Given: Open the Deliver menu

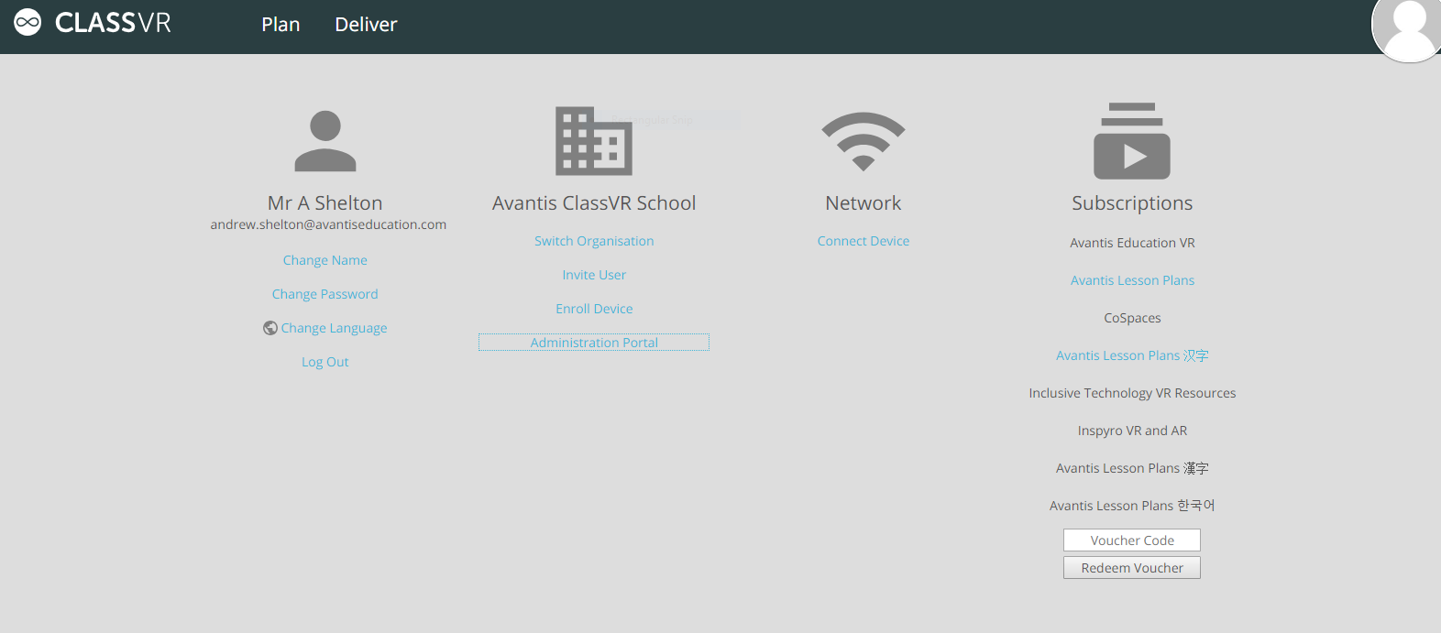Looking at the screenshot, I should (x=366, y=25).
